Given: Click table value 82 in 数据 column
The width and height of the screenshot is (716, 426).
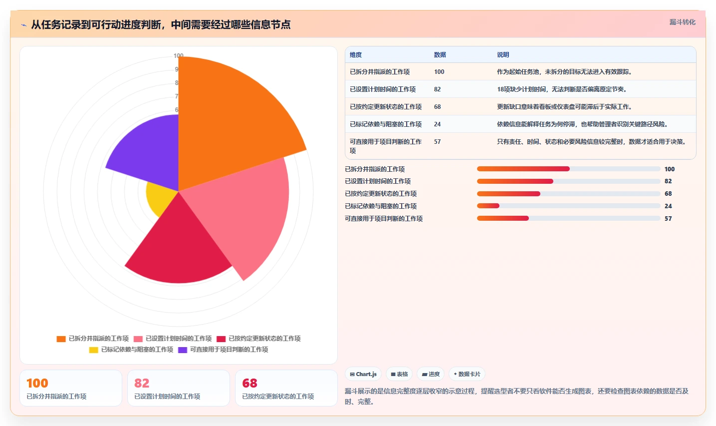Looking at the screenshot, I should [438, 89].
